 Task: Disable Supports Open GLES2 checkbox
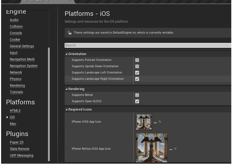pos(137,101)
